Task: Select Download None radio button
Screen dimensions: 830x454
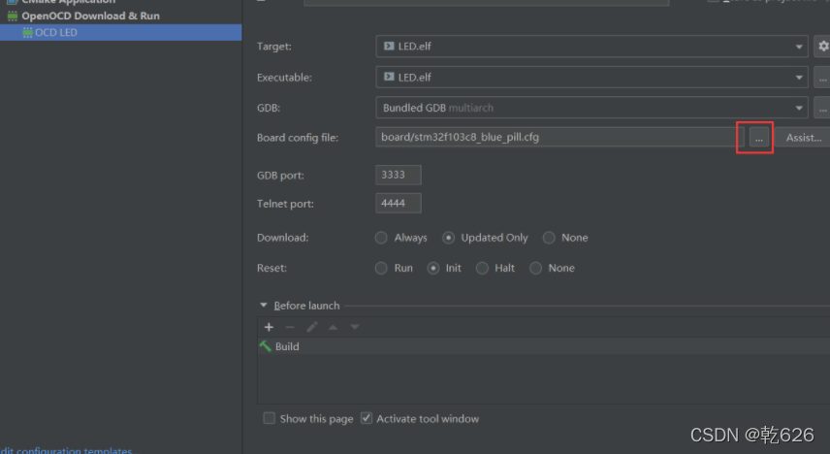Action: pyautogui.click(x=549, y=238)
